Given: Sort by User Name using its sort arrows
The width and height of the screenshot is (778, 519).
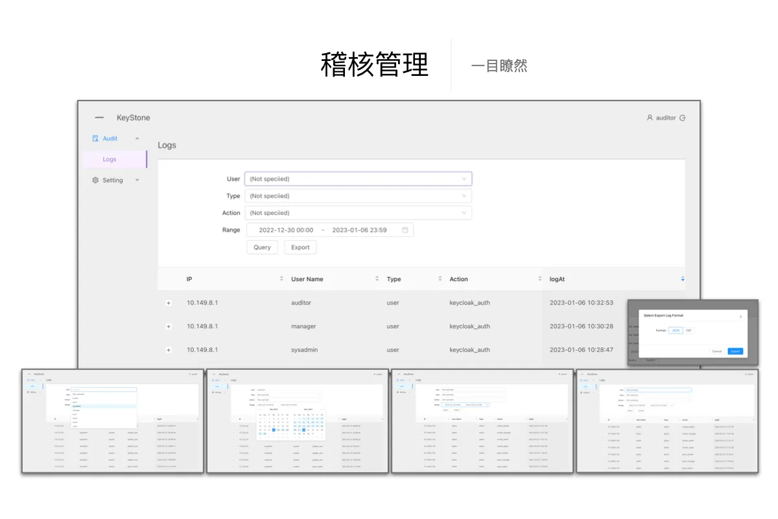Looking at the screenshot, I should click(377, 279).
